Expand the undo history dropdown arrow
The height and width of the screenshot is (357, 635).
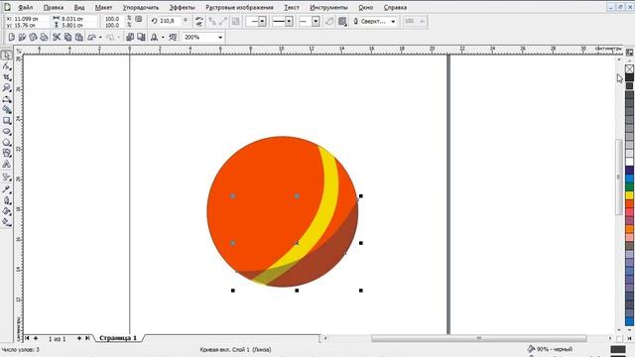[100, 38]
